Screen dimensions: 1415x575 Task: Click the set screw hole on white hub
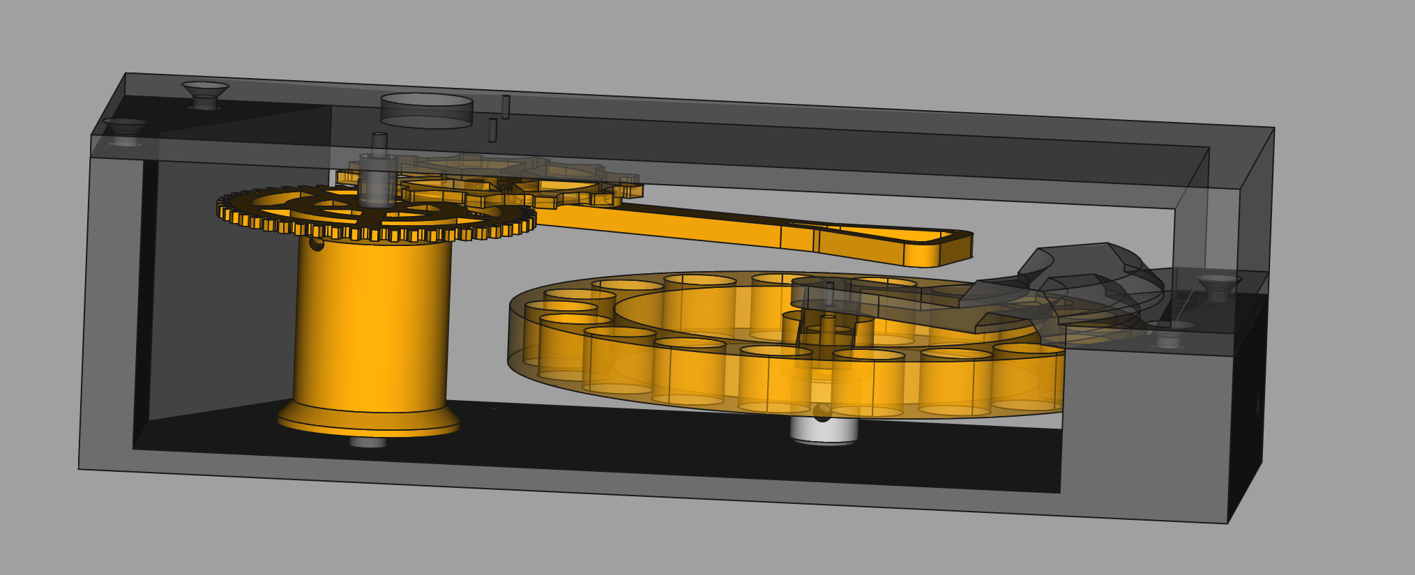tap(822, 414)
